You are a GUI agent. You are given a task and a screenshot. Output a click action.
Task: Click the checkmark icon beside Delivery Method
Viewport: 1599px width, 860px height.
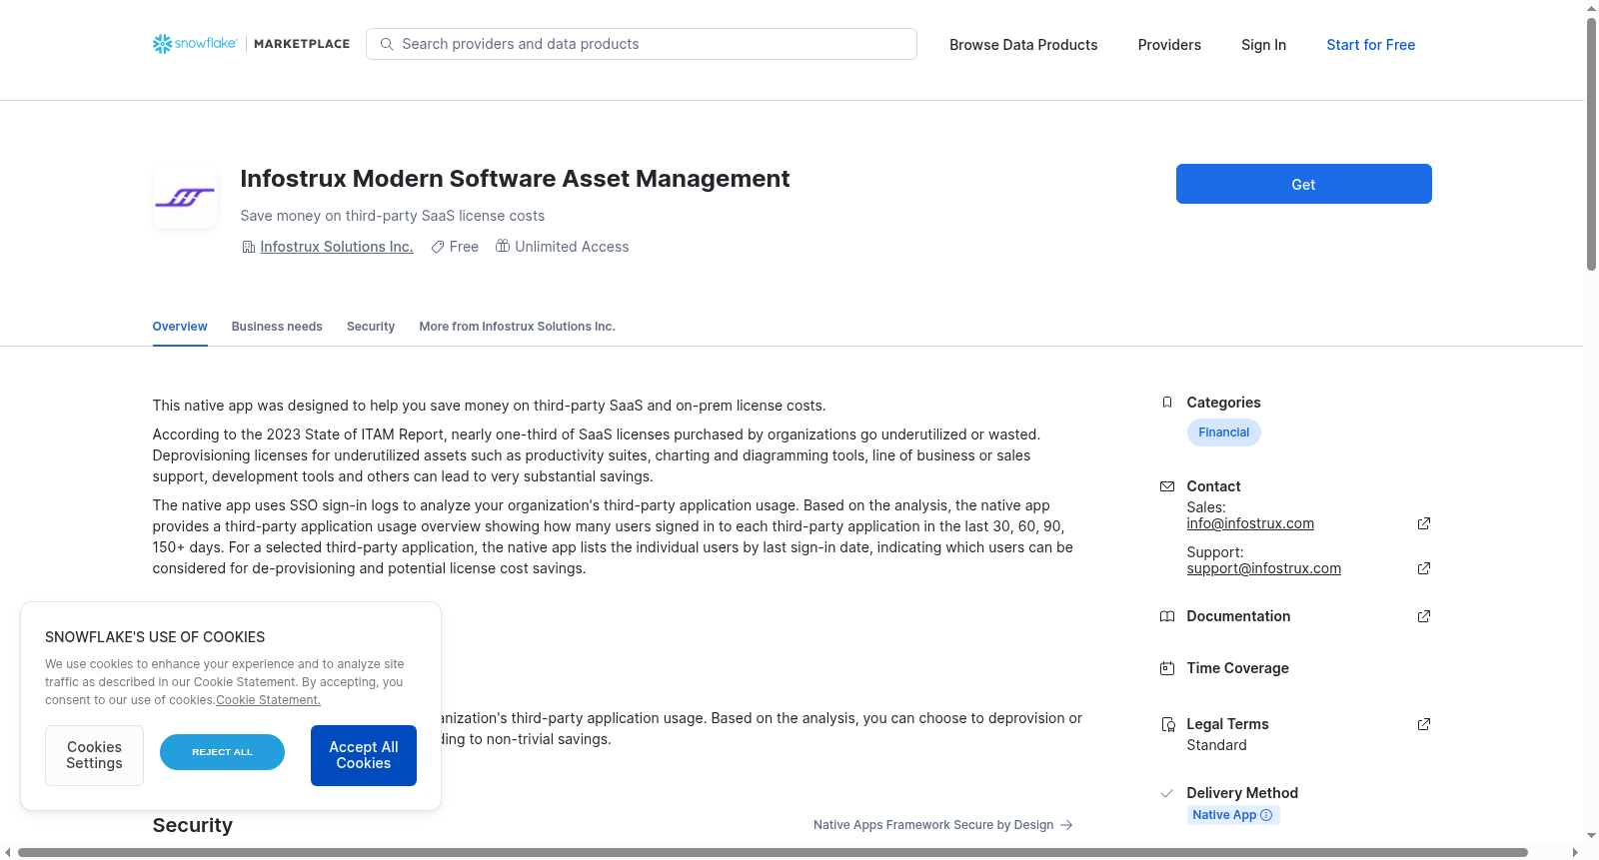1167,793
